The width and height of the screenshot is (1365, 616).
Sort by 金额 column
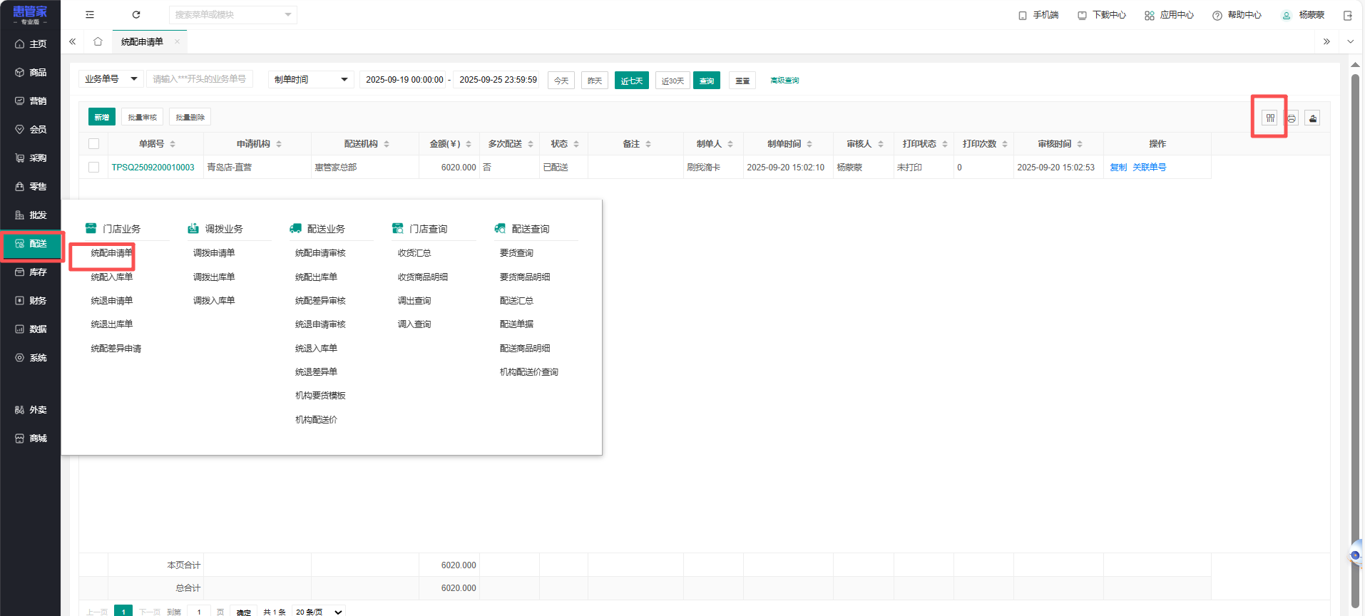point(469,144)
